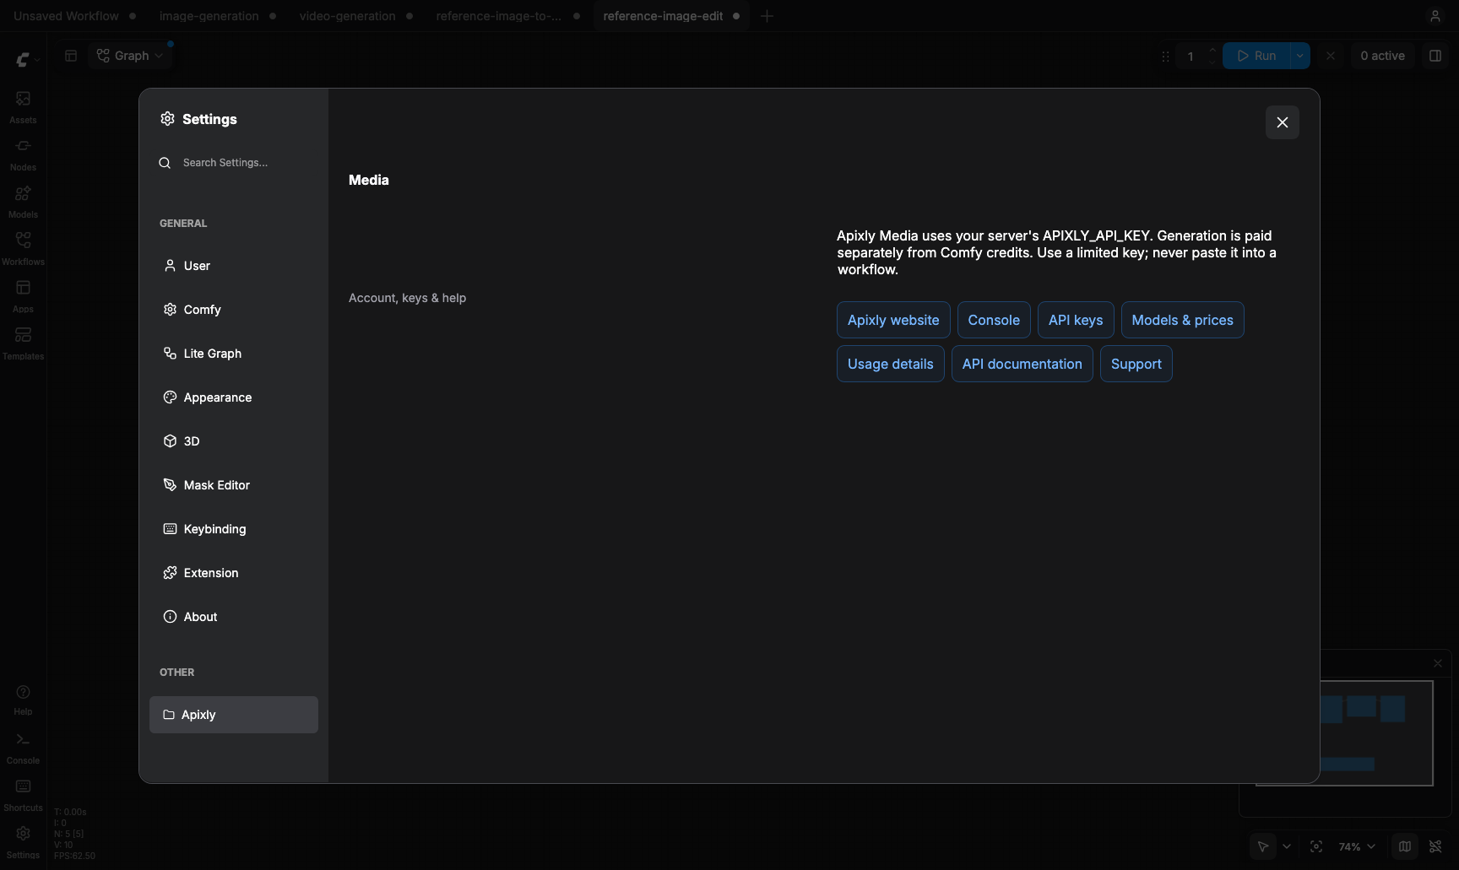Close the Settings dialog

pyautogui.click(x=1282, y=122)
